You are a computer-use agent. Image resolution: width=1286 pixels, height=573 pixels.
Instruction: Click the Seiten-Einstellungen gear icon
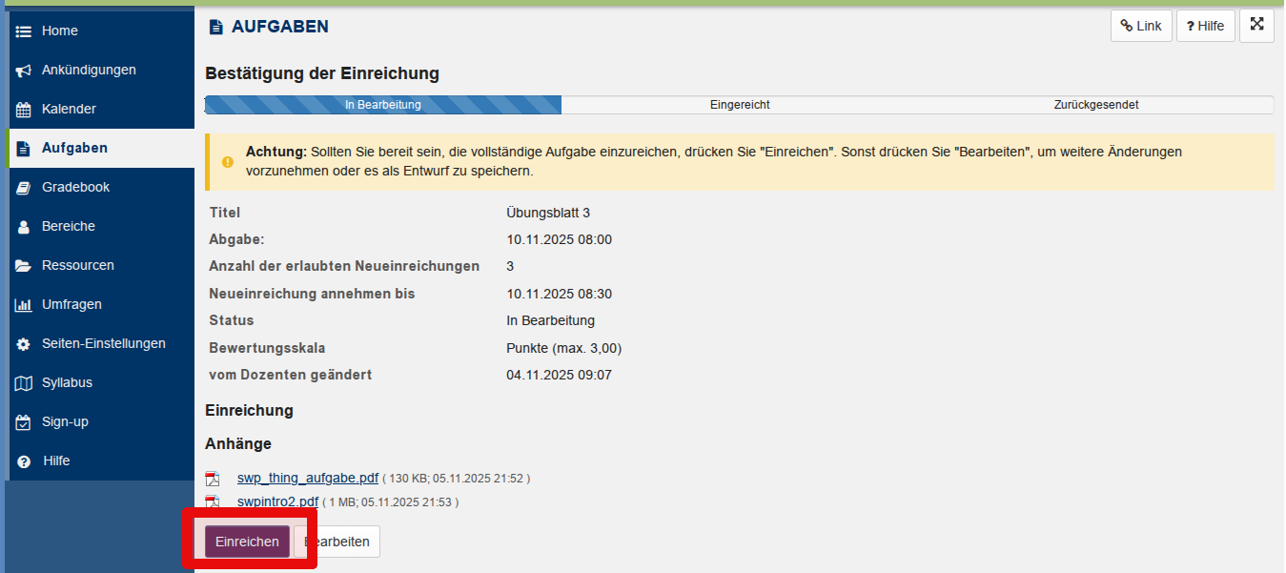(x=24, y=344)
